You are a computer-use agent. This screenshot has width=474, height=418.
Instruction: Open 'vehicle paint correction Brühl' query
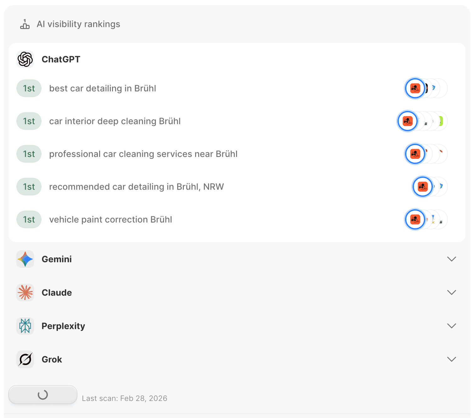(x=110, y=220)
